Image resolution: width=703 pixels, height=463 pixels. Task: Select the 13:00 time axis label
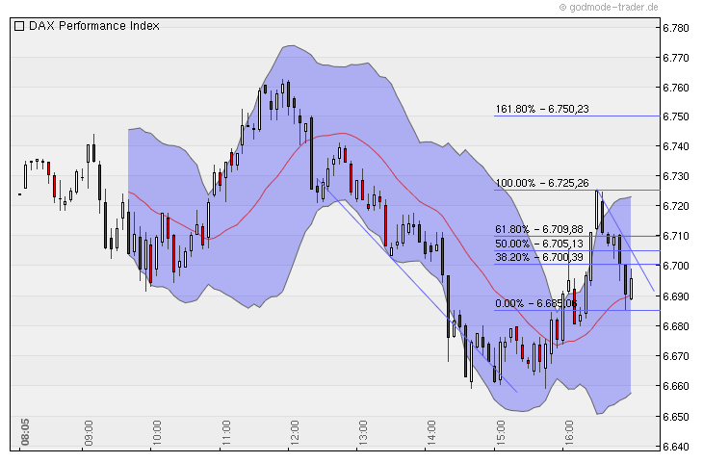(363, 433)
